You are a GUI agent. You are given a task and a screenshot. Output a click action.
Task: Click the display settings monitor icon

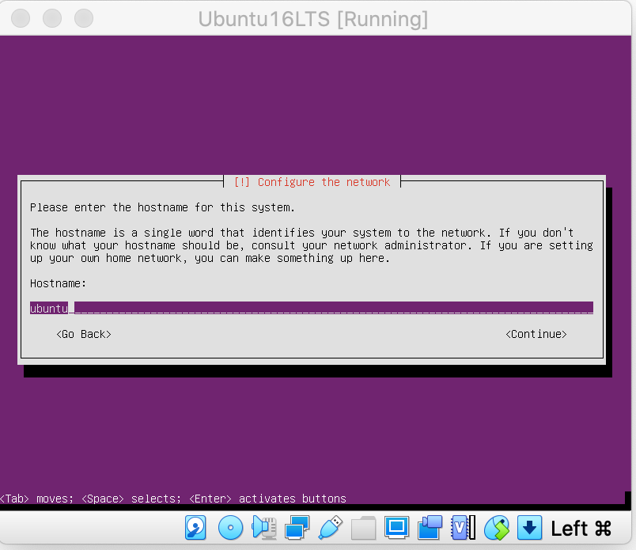pos(396,527)
